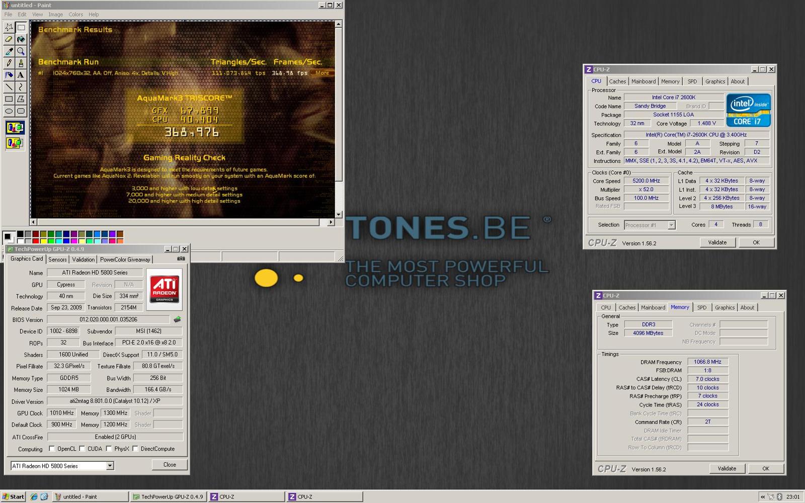Screen dimensions: 805x503
Task: Open the Processor #1 selection dropdown in CPU-Z
Action: click(x=671, y=225)
